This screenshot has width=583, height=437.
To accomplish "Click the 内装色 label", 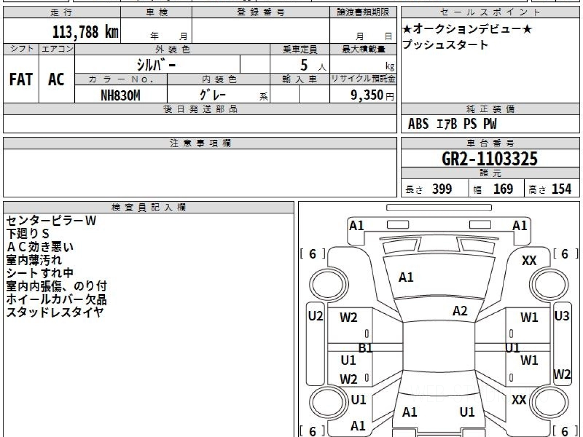I will click(x=219, y=79).
